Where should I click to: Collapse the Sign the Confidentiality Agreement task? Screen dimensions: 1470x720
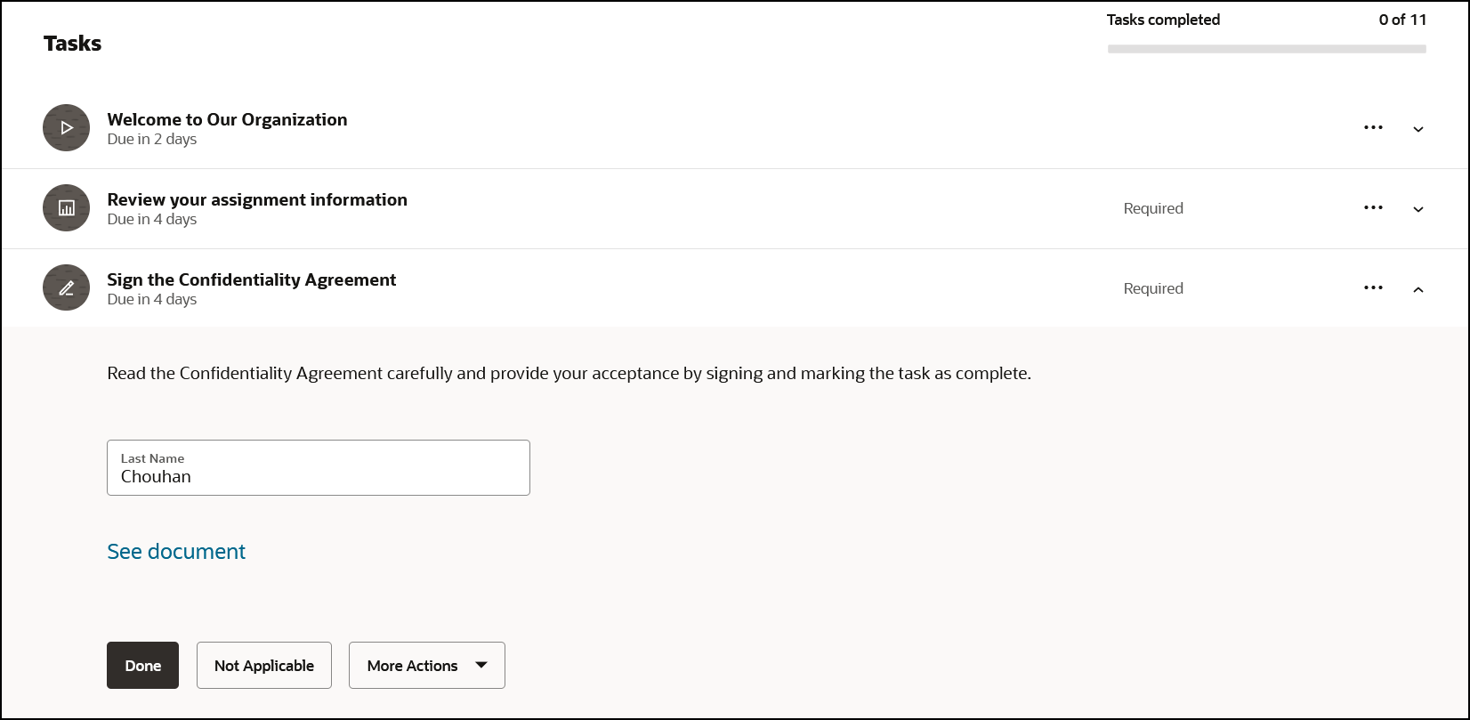(x=1418, y=289)
